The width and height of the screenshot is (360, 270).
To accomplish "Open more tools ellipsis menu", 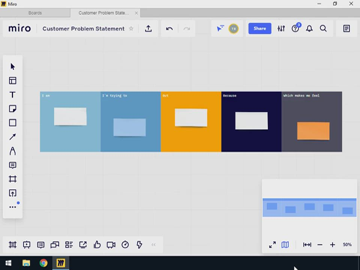I will tap(13, 207).
